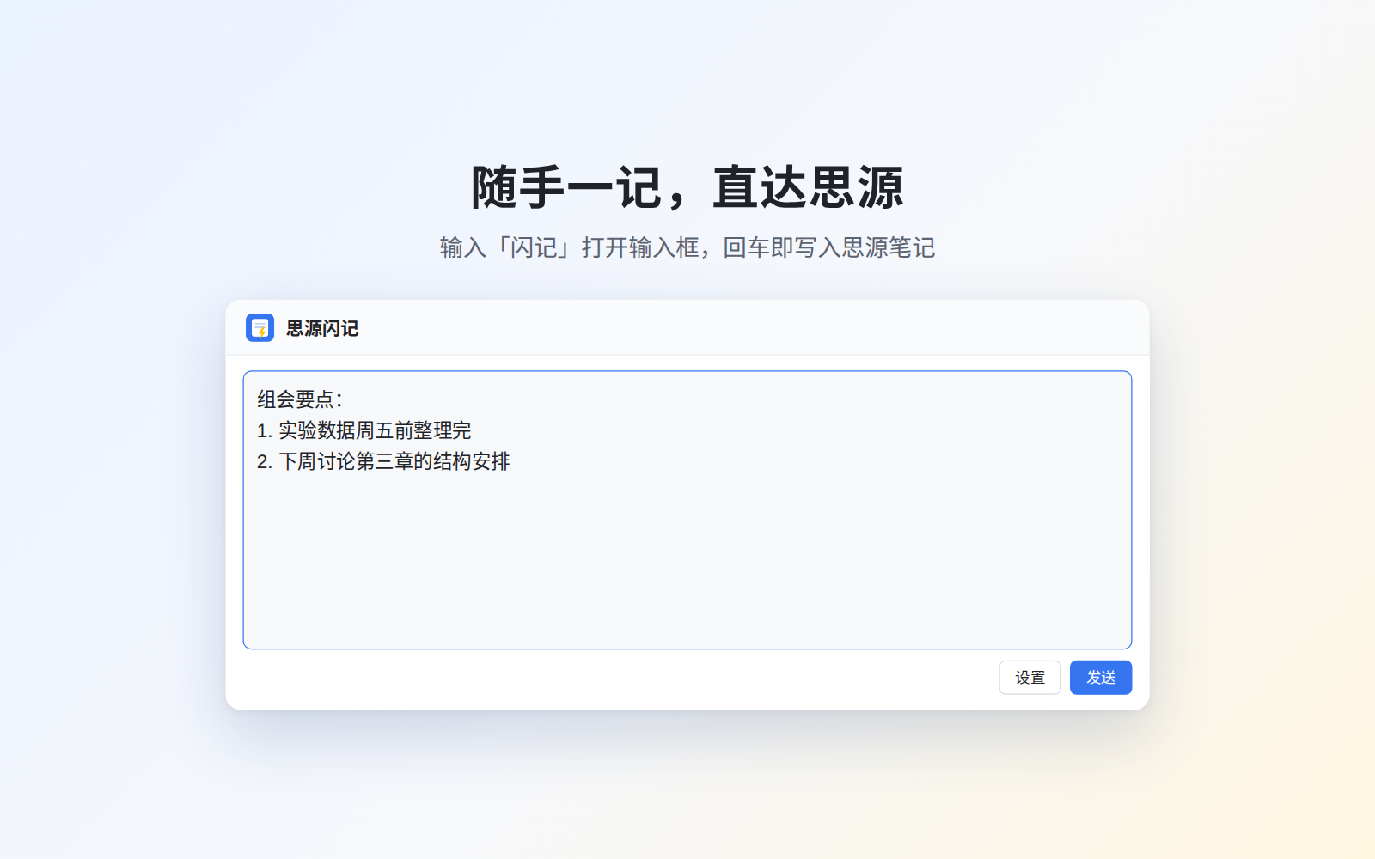Click the line 1. 实验数据周五前整理完

tap(364, 430)
